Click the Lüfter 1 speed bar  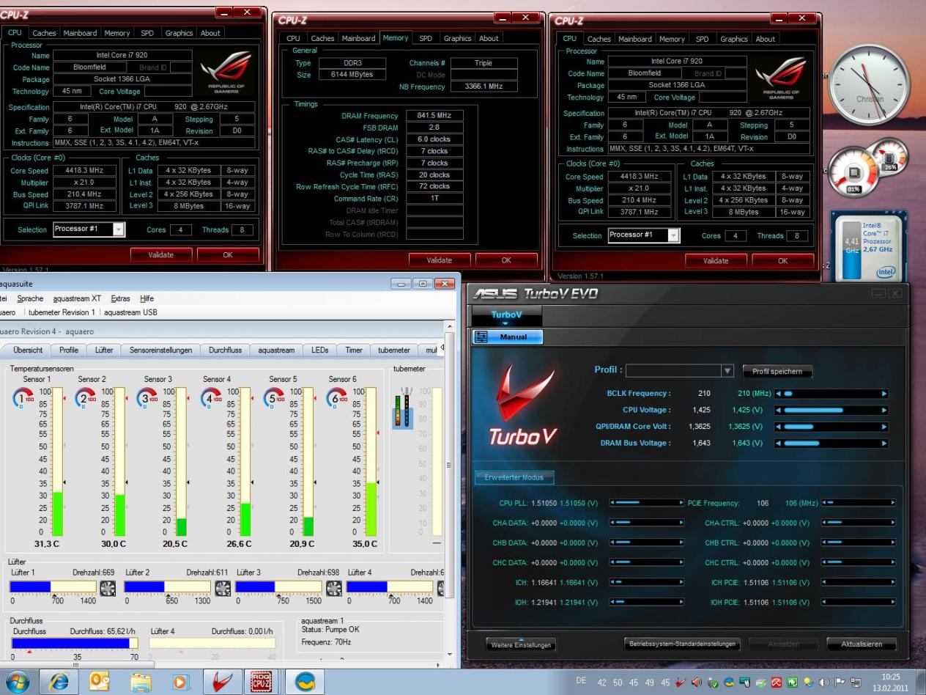[x=53, y=586]
